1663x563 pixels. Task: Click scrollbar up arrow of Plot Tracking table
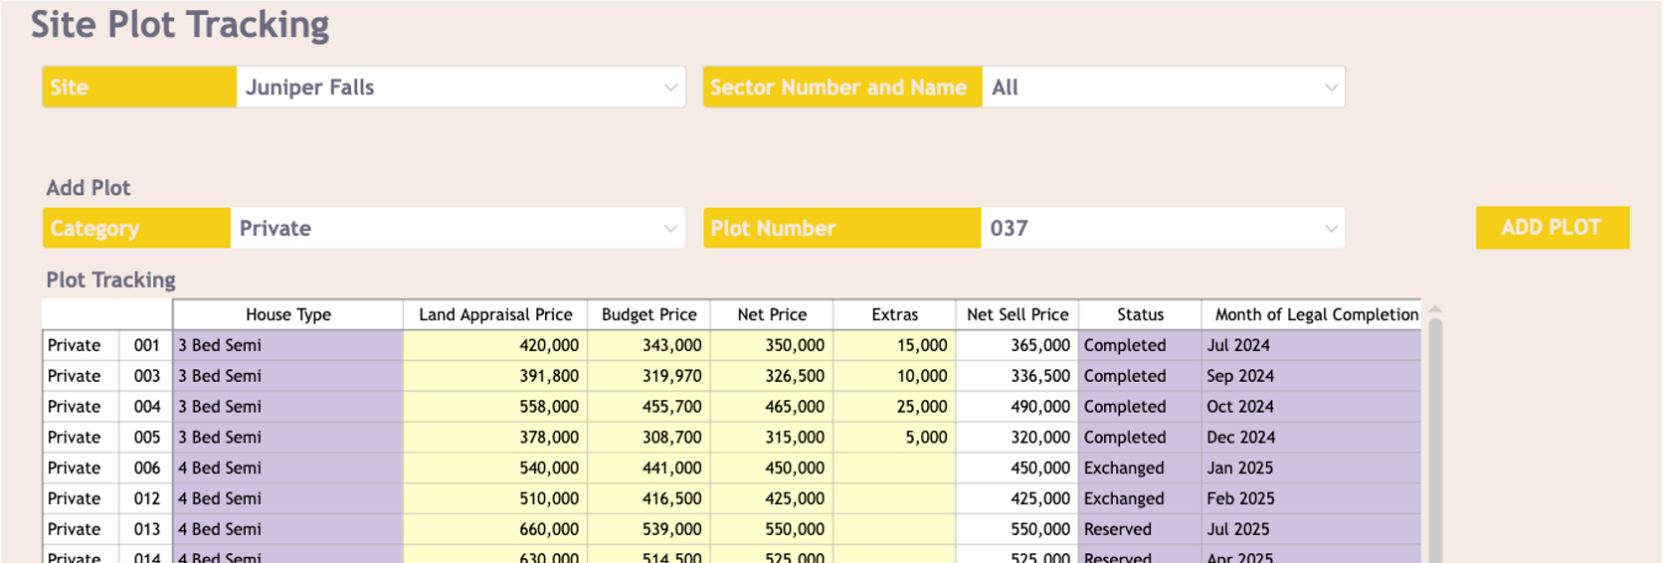click(x=1435, y=309)
